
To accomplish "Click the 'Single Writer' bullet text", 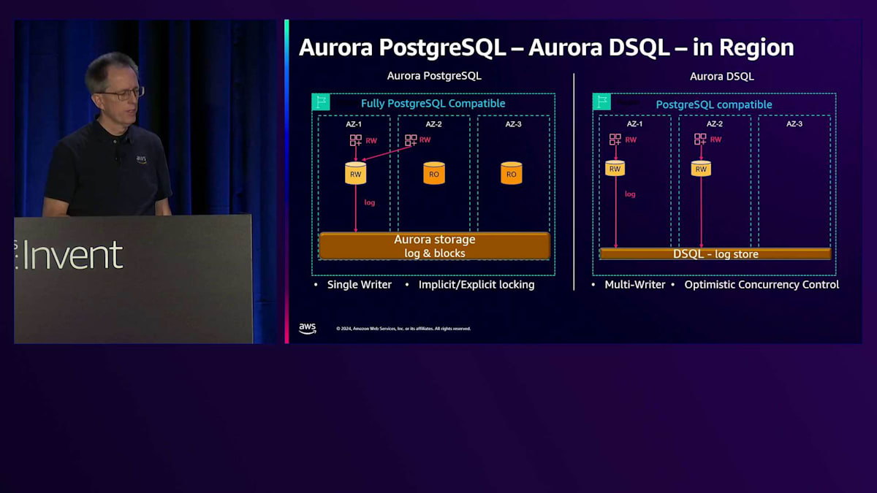I will 360,285.
